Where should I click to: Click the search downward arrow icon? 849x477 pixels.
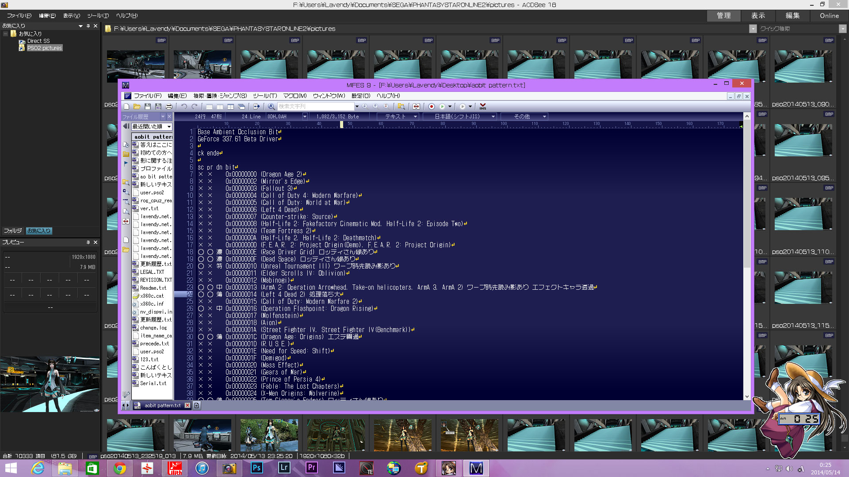point(365,106)
